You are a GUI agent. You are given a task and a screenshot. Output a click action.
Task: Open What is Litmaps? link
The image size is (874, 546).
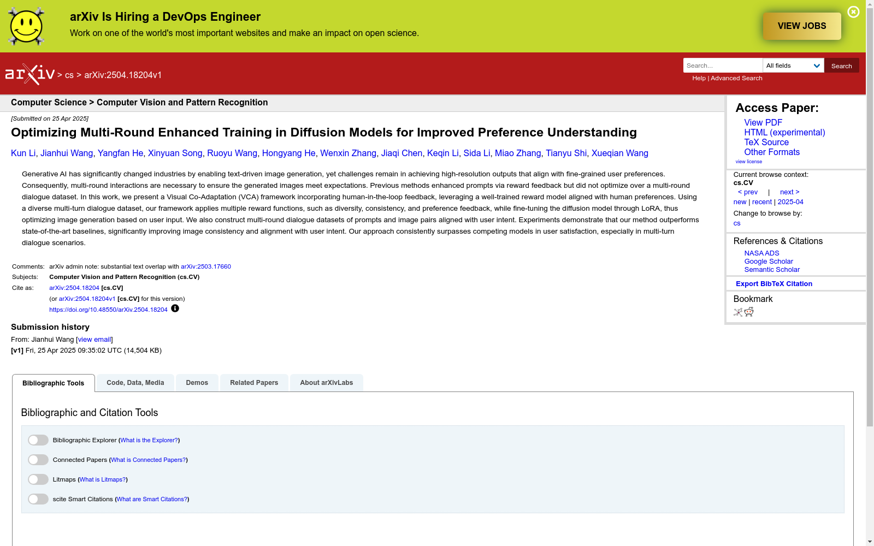(103, 480)
